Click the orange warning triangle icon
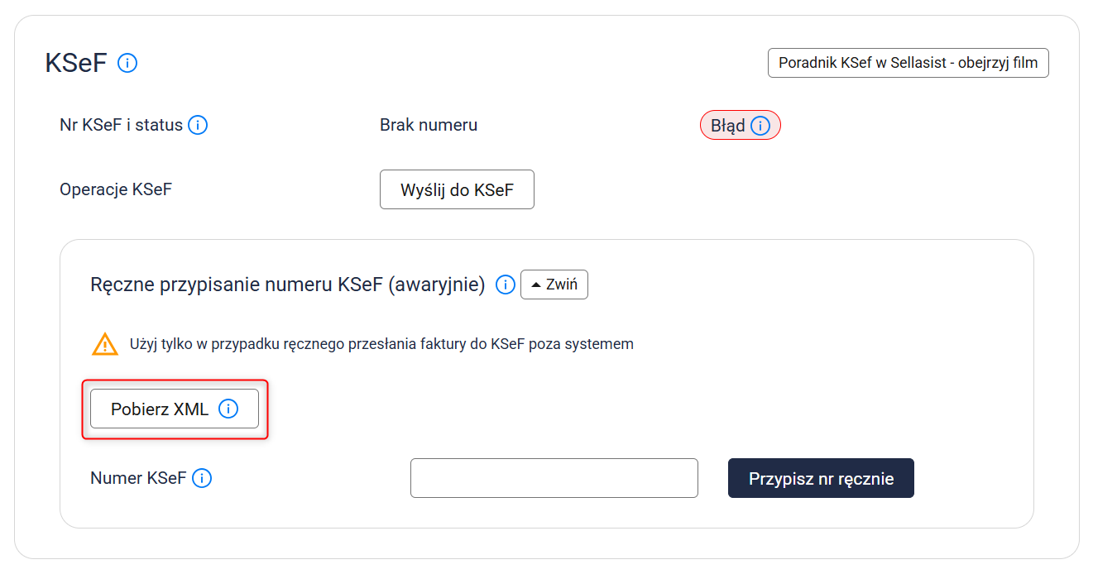Image resolution: width=1093 pixels, height=574 pixels. (105, 344)
